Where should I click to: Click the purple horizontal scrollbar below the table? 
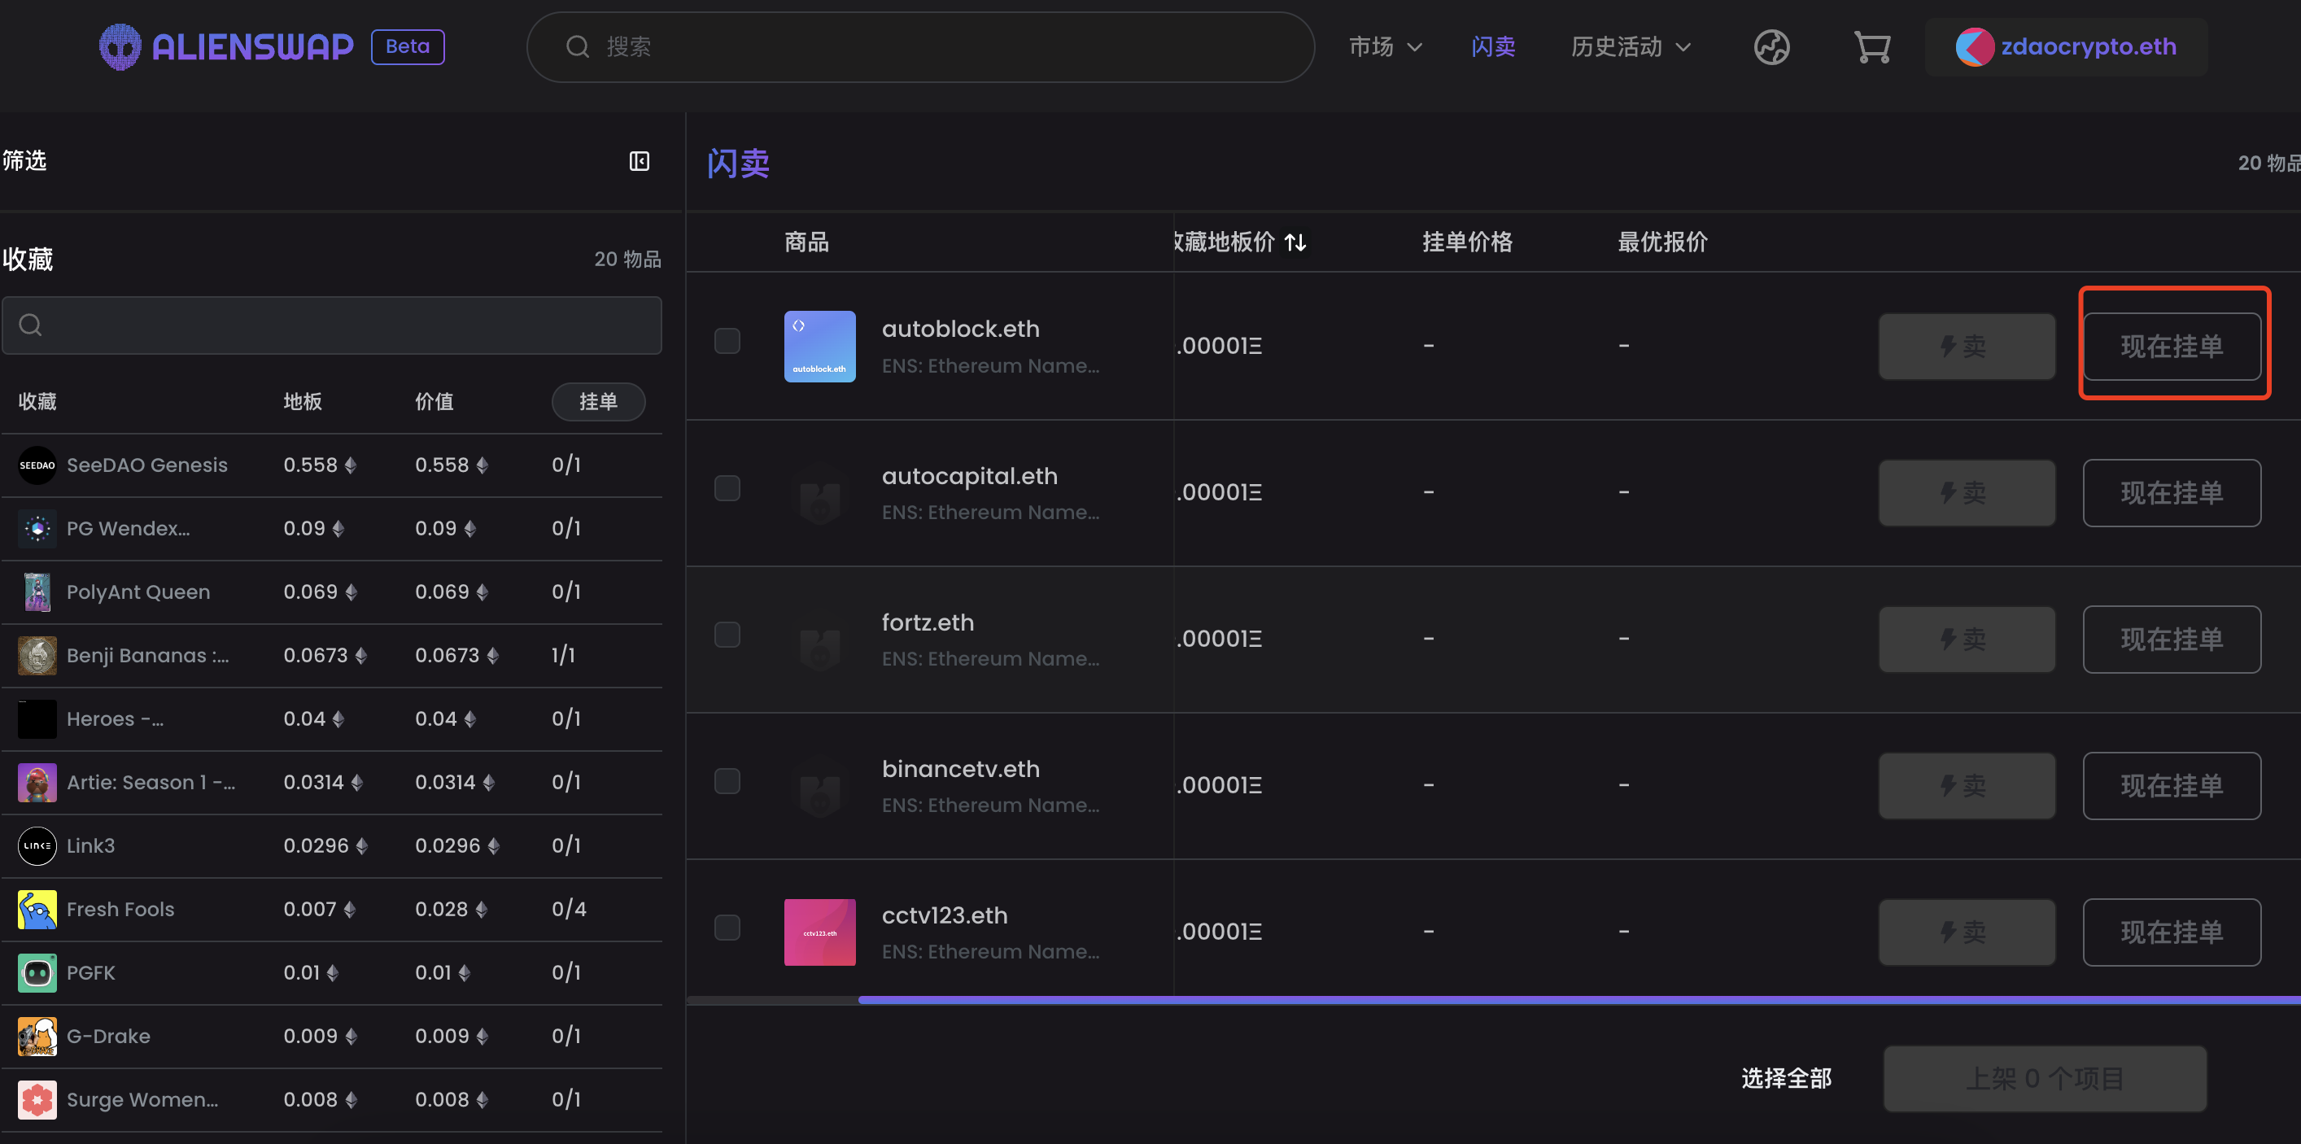click(1518, 999)
